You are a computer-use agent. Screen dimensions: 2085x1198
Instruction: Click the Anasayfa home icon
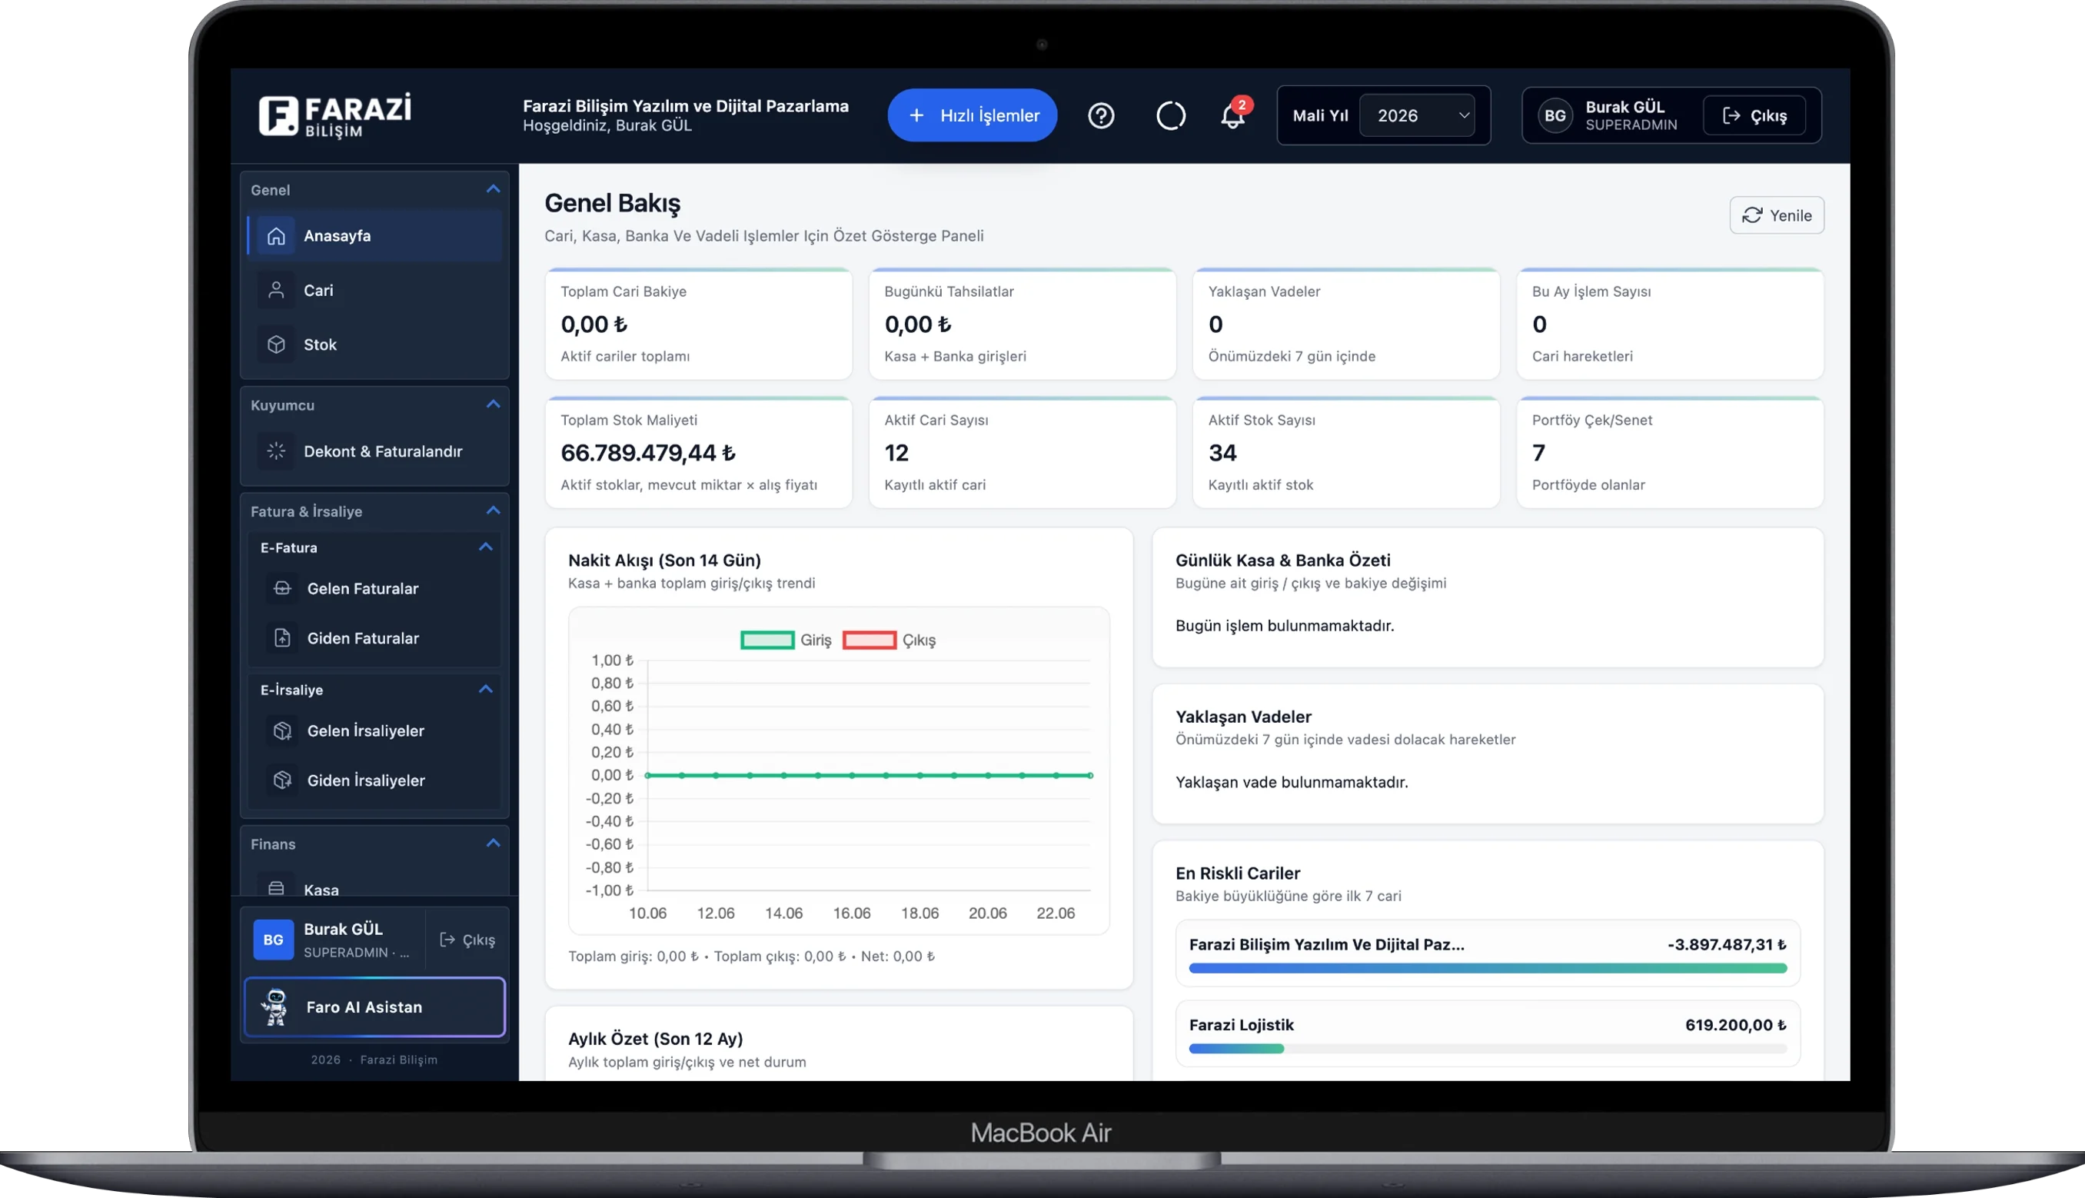[x=276, y=236]
